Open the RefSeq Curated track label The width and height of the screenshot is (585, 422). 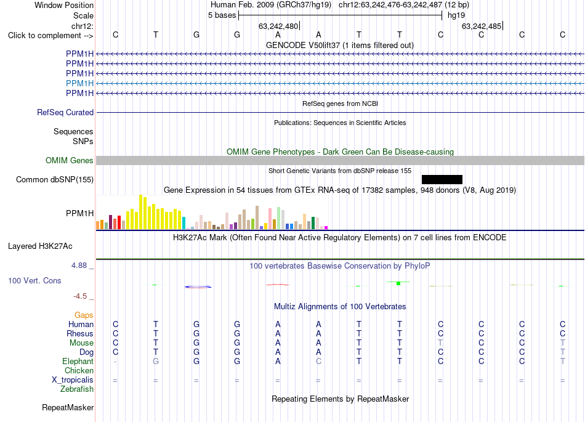click(65, 112)
